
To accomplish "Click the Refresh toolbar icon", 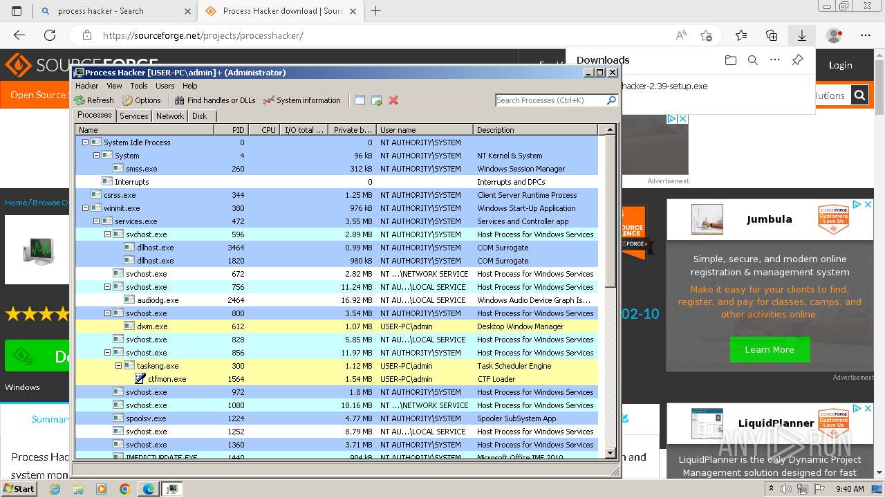I will 80,100.
